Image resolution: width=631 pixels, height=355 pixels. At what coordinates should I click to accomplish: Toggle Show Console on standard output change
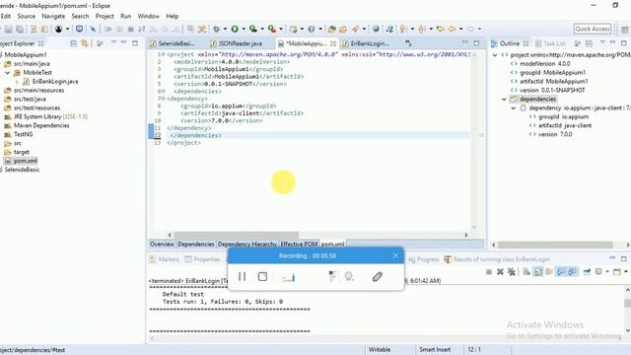(561, 272)
